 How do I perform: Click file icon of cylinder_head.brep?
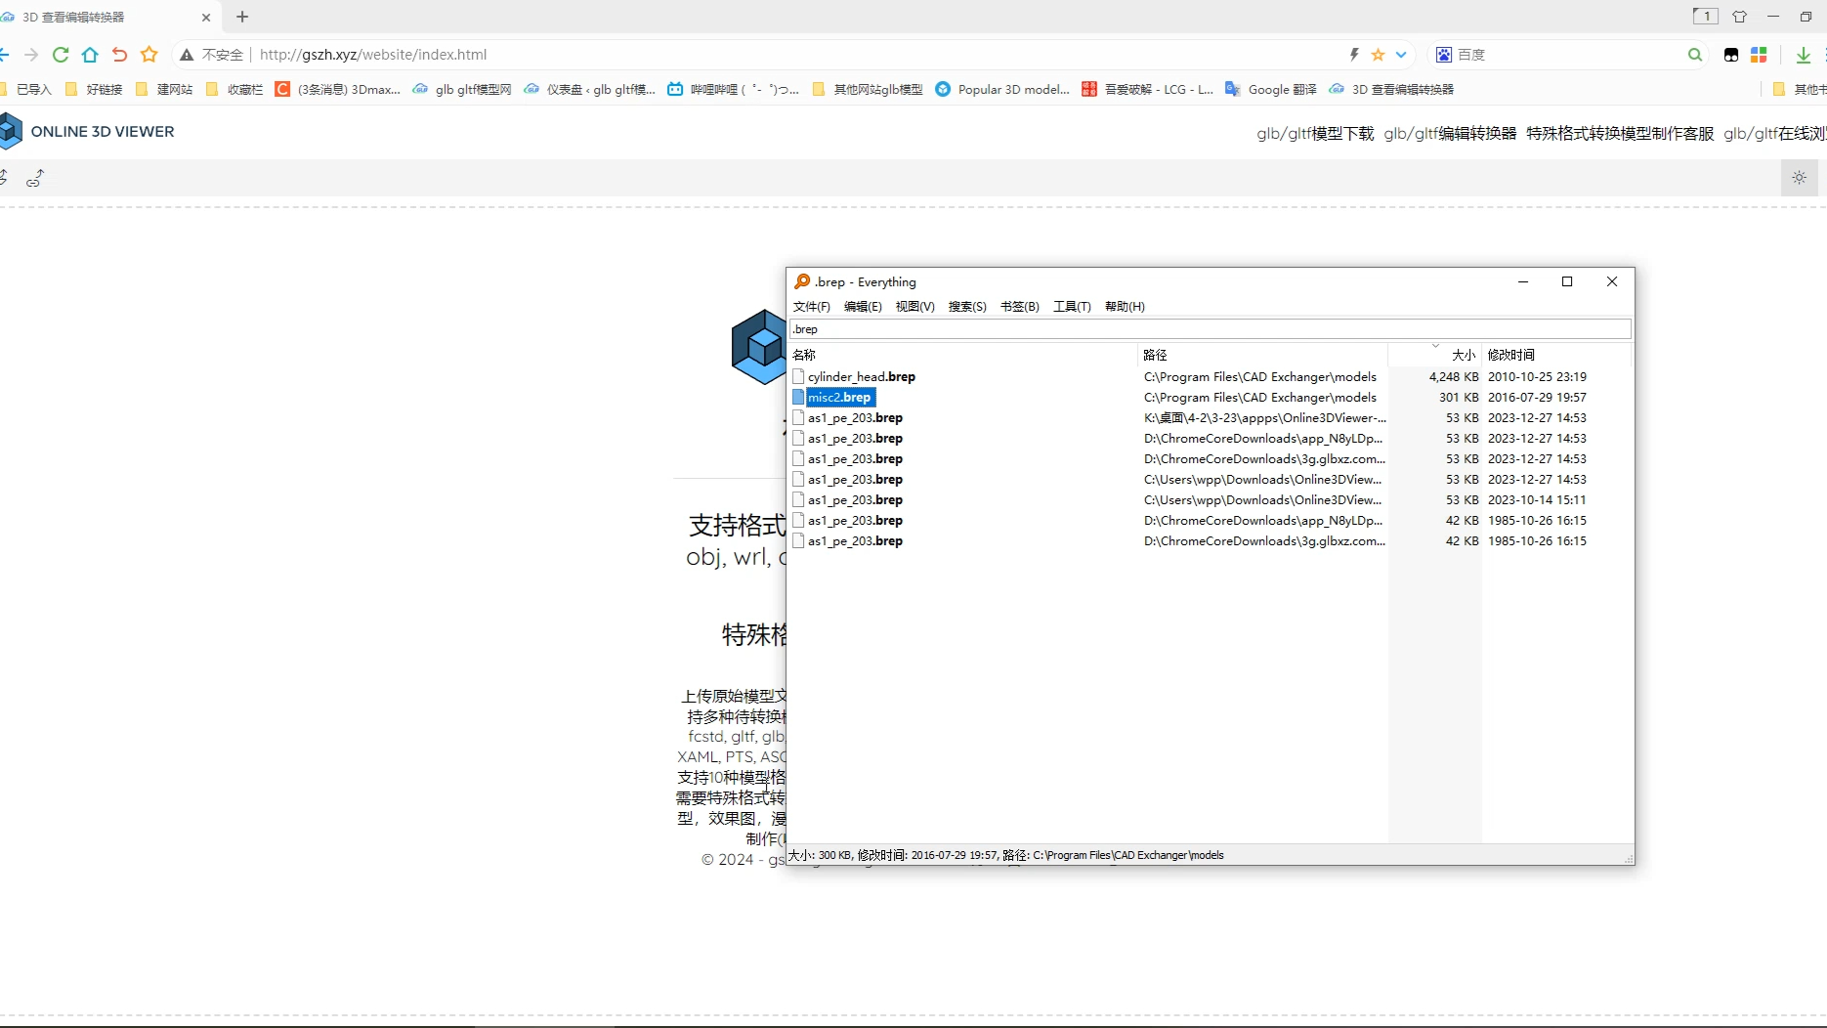(x=798, y=376)
